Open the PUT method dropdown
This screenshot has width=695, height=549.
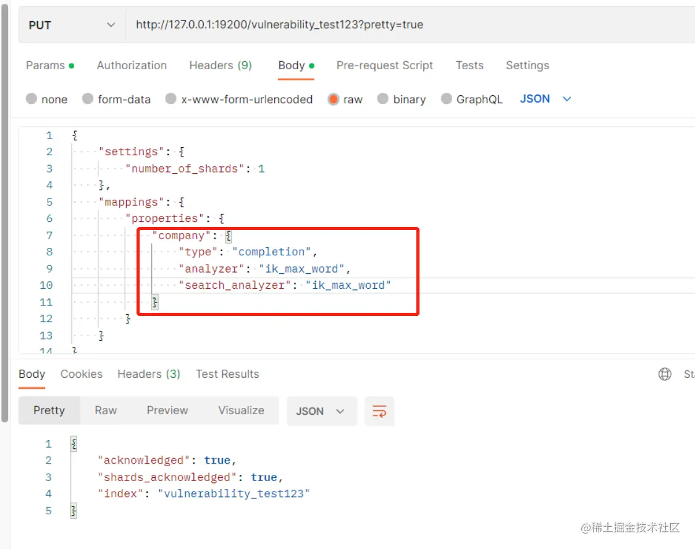click(x=72, y=25)
